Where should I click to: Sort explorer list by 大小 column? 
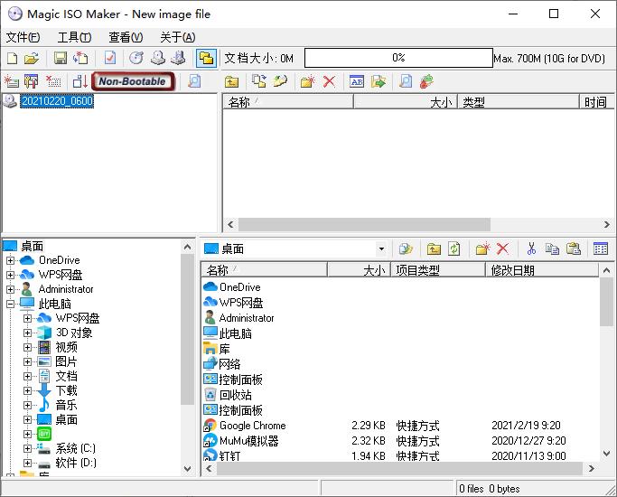point(359,270)
